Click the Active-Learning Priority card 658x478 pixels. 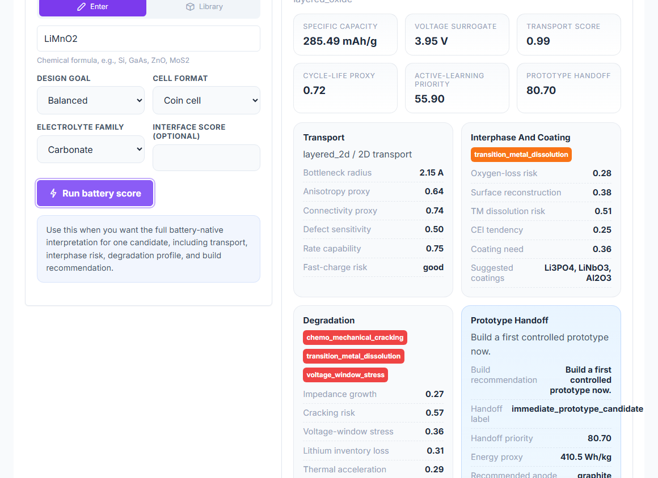[457, 88]
